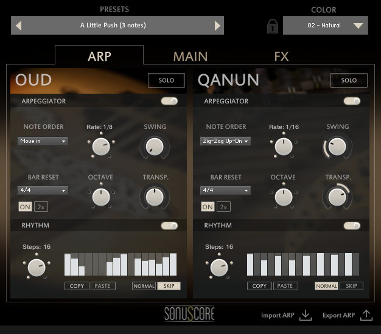Click the OUD Swing knob
Screen dimensions: 381x334
pos(155,147)
